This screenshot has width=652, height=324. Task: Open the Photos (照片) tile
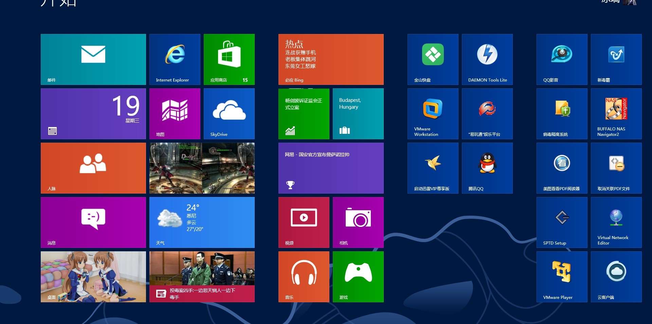202,168
